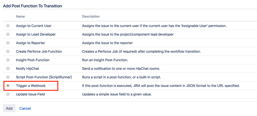Viewport: 257px width, 116px height.
Task: Select the Update Issue Field radio button
Action: (x=8, y=94)
